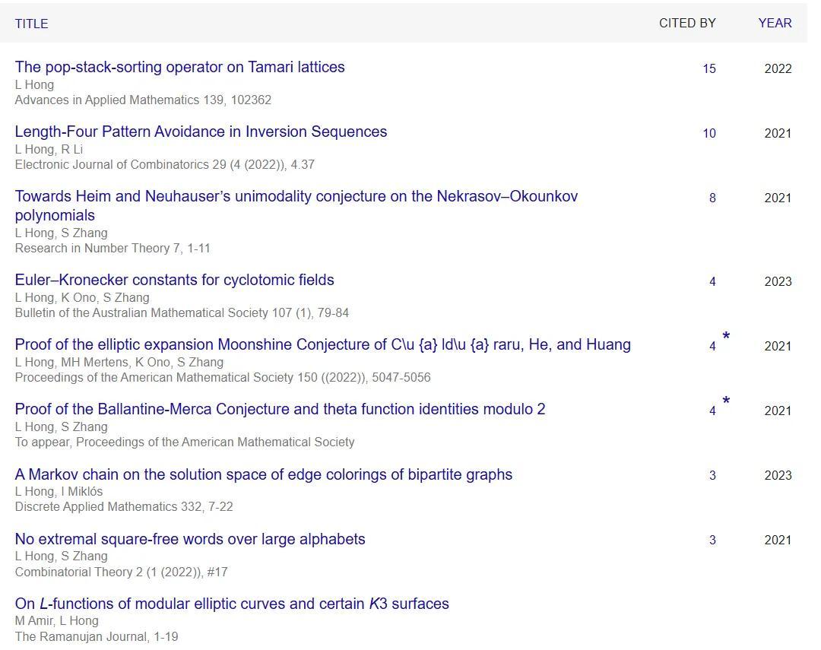View 4 citations of Euler–Kronecker constants paper
The height and width of the screenshot is (650, 821).
coord(712,281)
